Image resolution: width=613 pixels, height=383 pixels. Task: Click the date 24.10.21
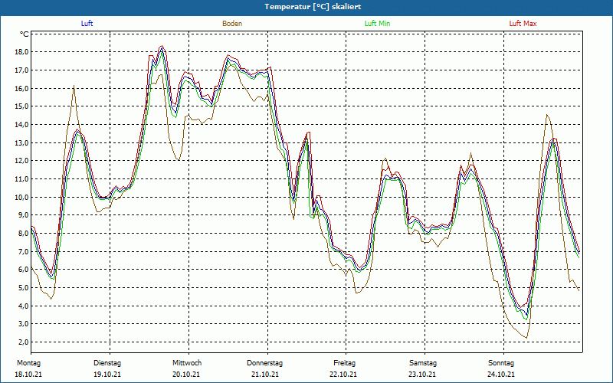[x=501, y=375]
